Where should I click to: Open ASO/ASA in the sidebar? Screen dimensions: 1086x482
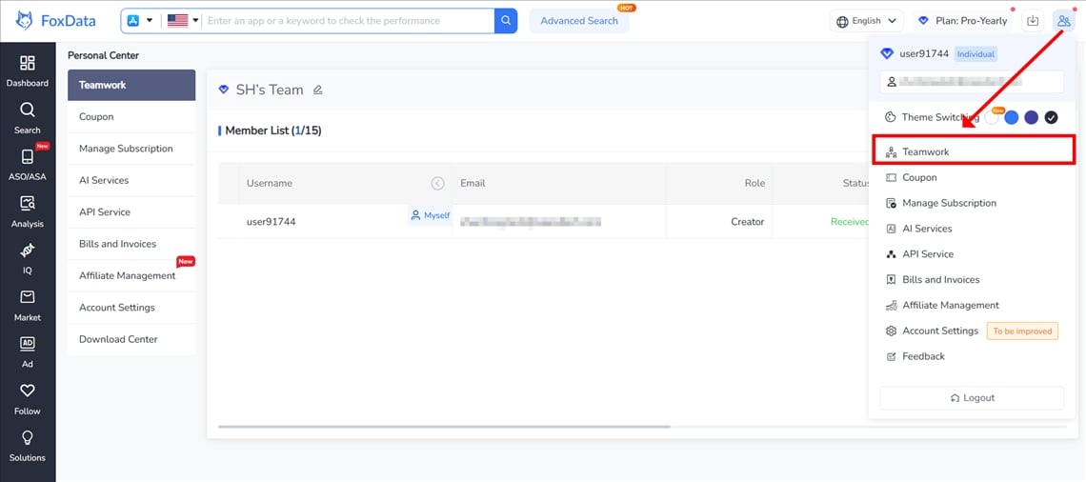click(x=27, y=164)
